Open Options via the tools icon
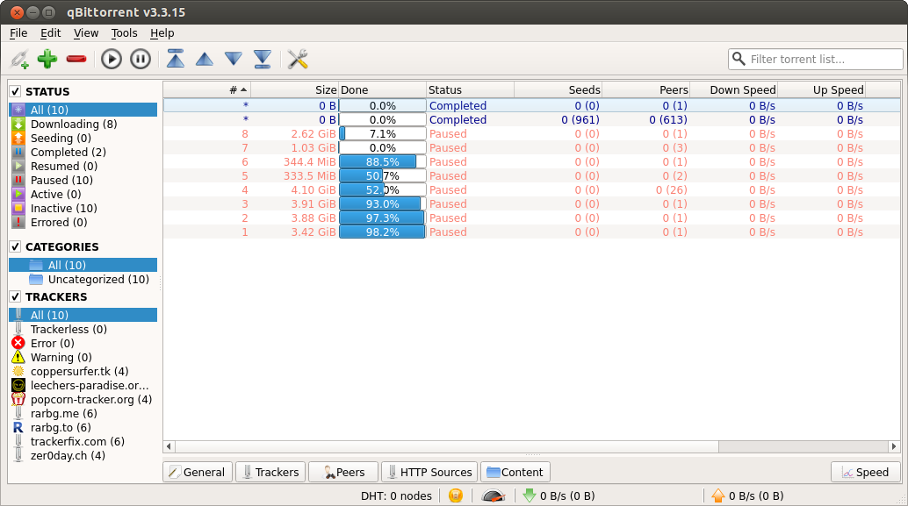908x506 pixels. point(298,59)
